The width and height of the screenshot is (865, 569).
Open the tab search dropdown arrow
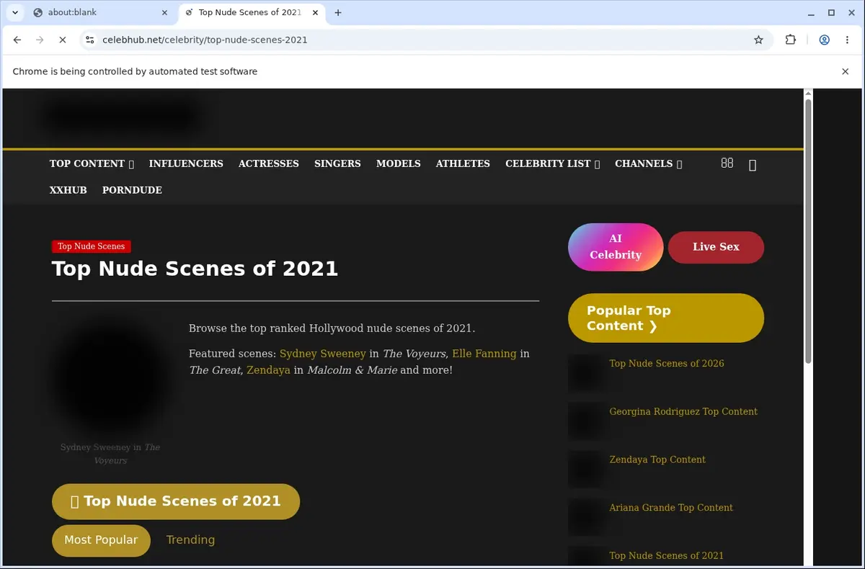[x=14, y=12]
